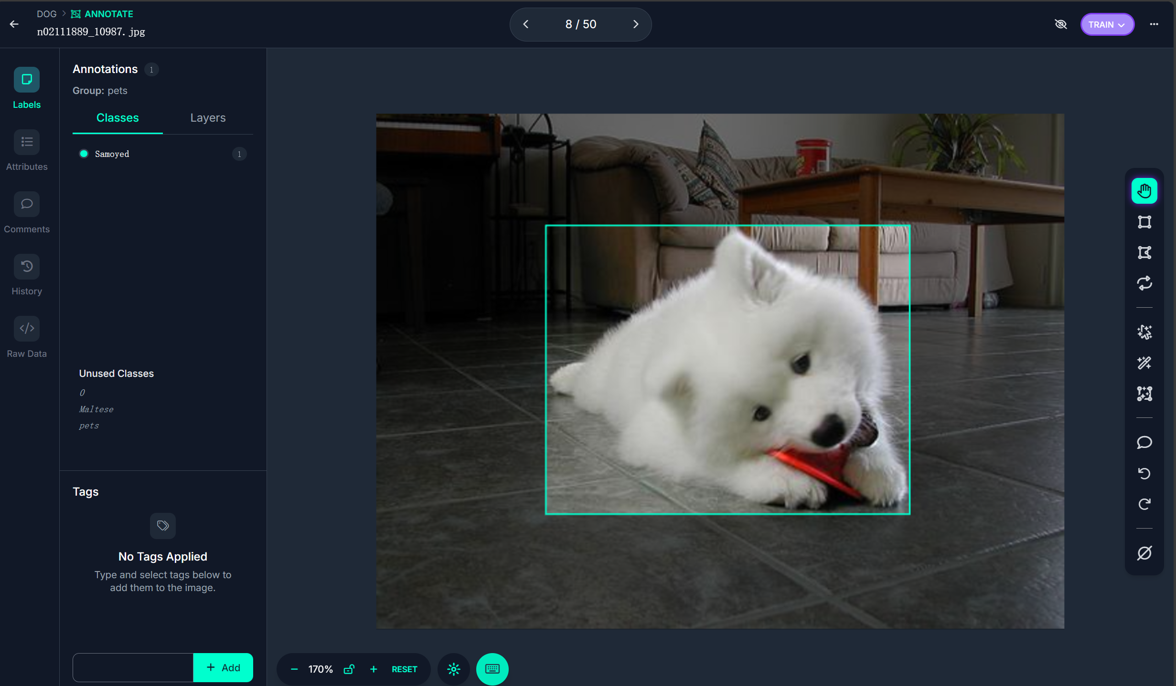
Task: Click the RESET zoom button
Action: (404, 669)
